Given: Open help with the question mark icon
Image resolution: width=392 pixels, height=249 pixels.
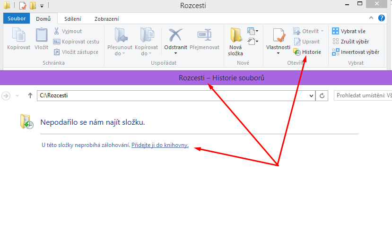Looking at the screenshot, I should (382, 18).
